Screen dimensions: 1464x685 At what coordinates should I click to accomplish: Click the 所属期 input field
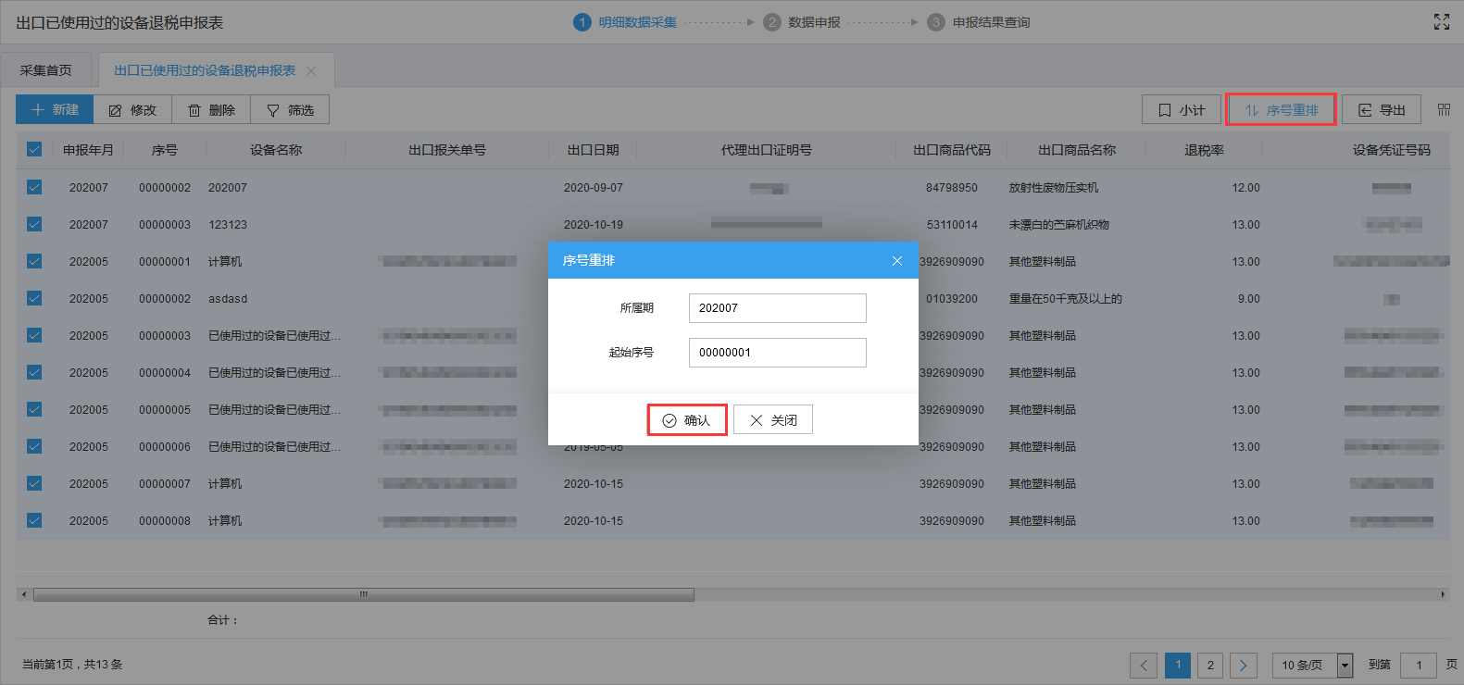tap(778, 308)
